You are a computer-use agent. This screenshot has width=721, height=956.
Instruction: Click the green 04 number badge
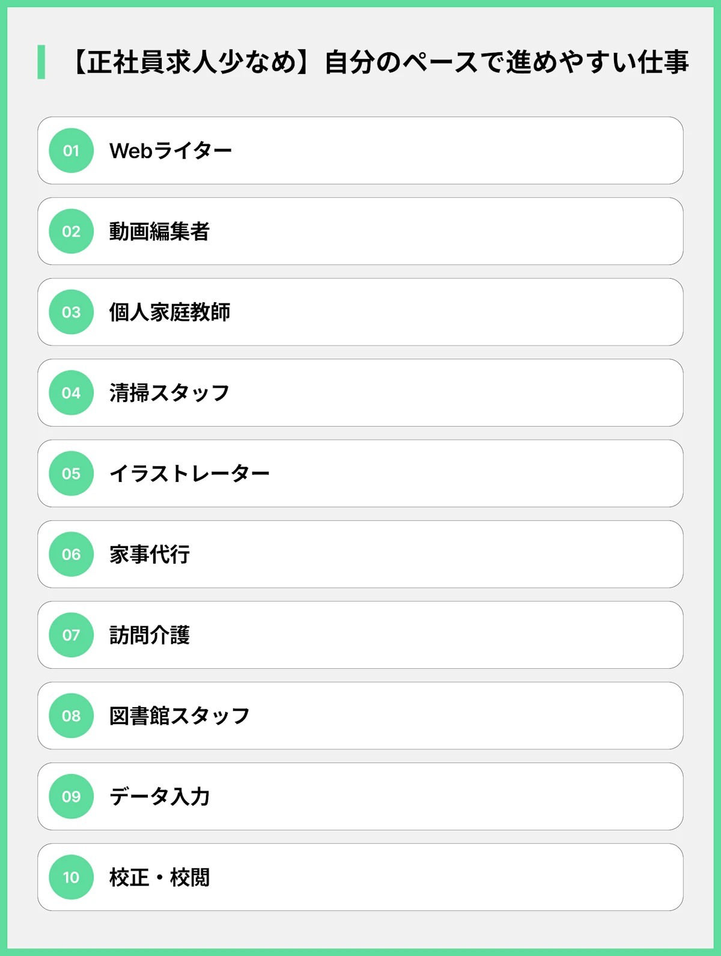[71, 393]
